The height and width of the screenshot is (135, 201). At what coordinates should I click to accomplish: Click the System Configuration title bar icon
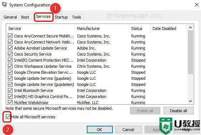click(5, 5)
